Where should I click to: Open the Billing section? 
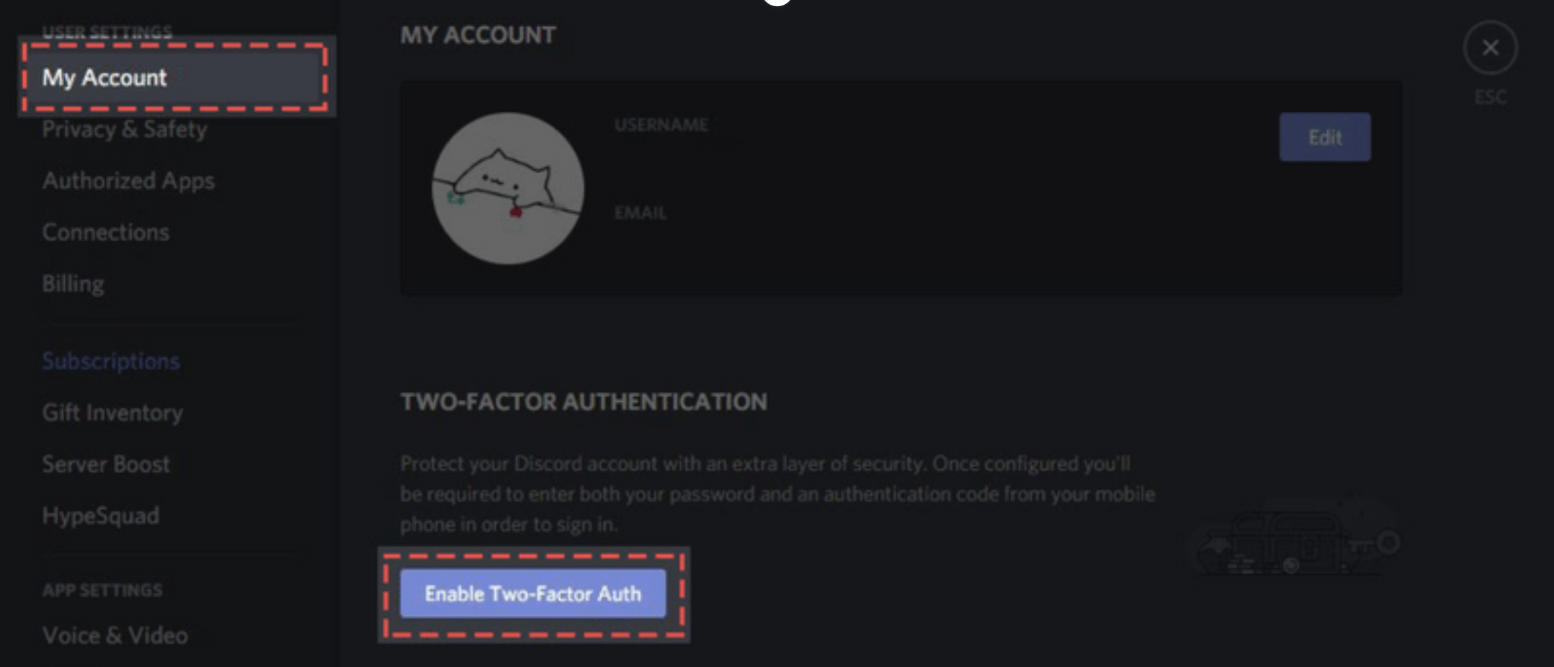coord(73,284)
